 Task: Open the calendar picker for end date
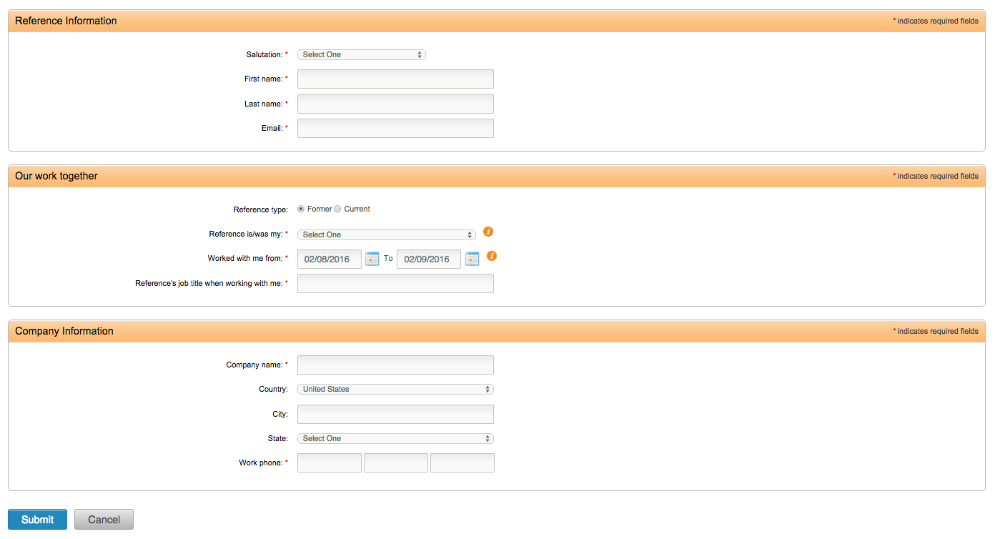[472, 259]
